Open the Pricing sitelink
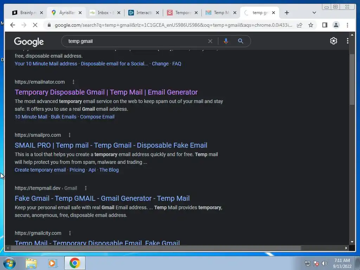The height and width of the screenshot is (270, 360). click(x=77, y=170)
